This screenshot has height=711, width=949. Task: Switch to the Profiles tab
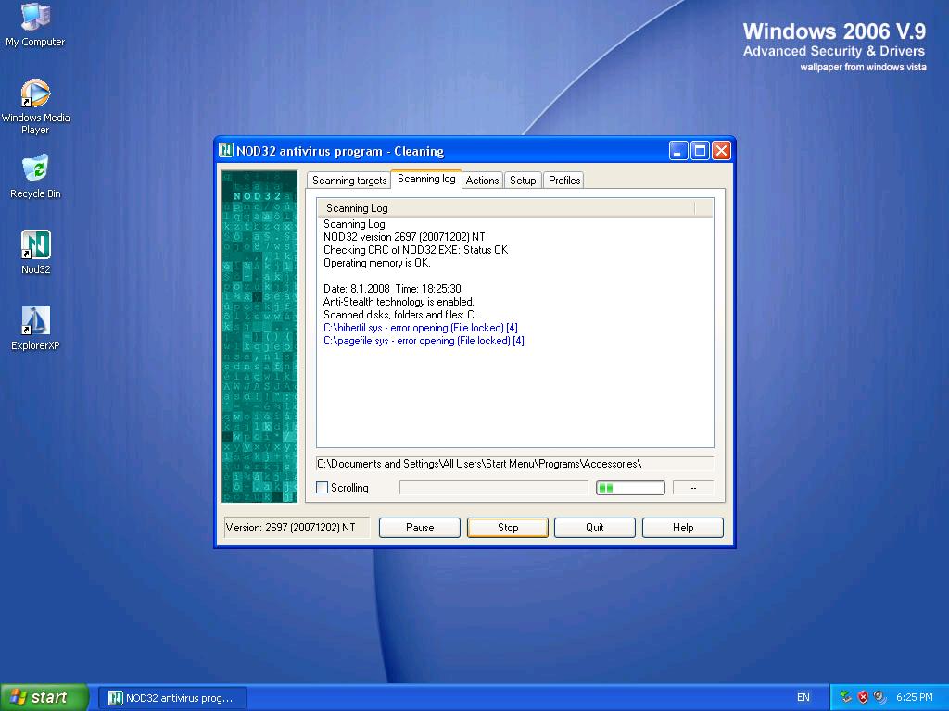pyautogui.click(x=564, y=181)
